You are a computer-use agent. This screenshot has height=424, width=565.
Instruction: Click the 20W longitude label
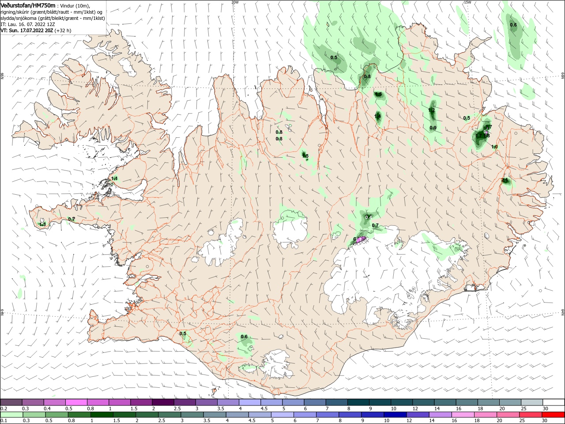point(235,2)
